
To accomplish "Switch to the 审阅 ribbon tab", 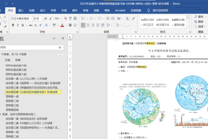I will pyautogui.click(x=85, y=11).
